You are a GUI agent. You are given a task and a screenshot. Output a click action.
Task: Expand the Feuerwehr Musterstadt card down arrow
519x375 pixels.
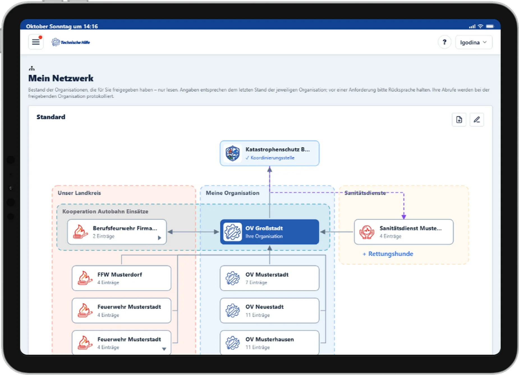pos(164,349)
